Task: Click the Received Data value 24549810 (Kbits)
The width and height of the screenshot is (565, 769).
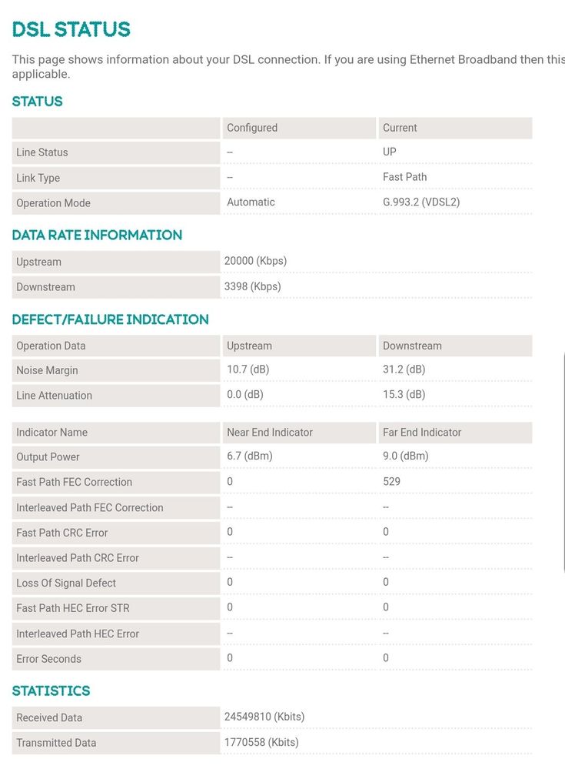Action: tap(264, 717)
